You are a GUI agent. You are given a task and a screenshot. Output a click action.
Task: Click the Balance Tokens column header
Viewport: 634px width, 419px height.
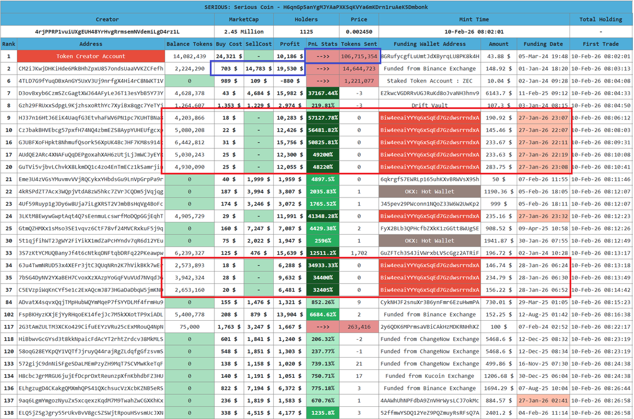[189, 44]
